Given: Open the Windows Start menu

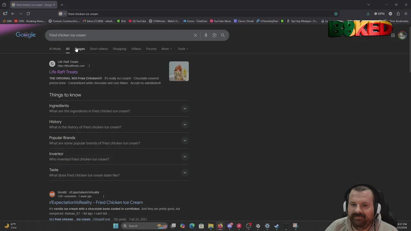Looking at the screenshot, I should tap(116, 226).
